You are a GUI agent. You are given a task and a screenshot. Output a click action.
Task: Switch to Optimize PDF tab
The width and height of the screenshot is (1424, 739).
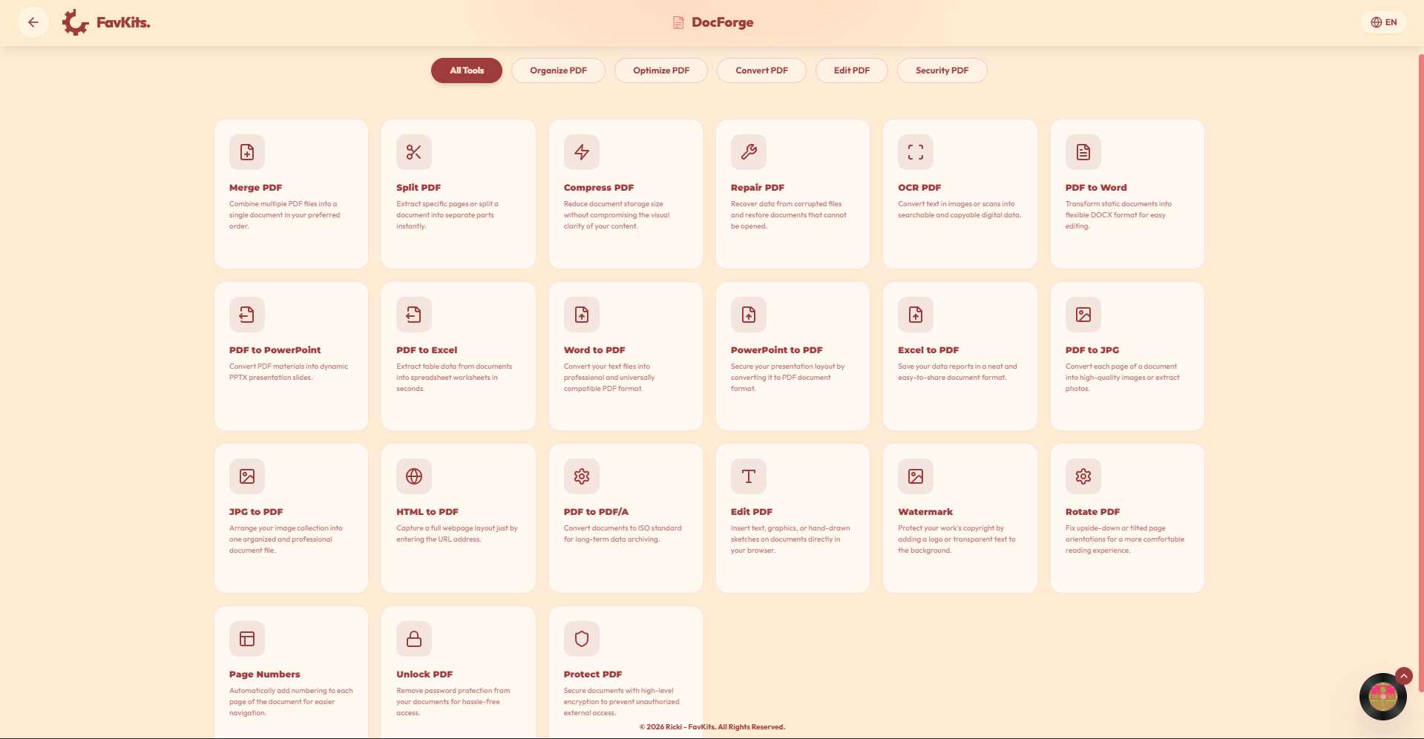pyautogui.click(x=661, y=70)
